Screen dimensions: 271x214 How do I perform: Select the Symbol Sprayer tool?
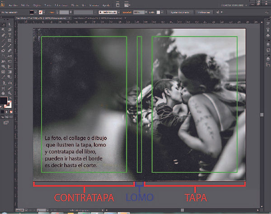click(x=3, y=83)
